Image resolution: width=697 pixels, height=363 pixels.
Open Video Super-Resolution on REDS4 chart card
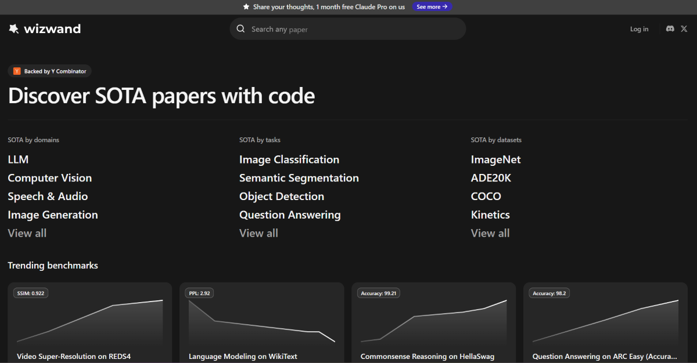90,322
